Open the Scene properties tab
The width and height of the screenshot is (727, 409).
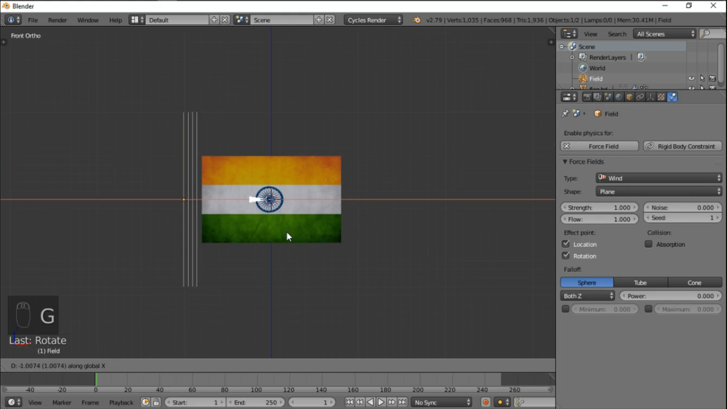pyautogui.click(x=608, y=97)
